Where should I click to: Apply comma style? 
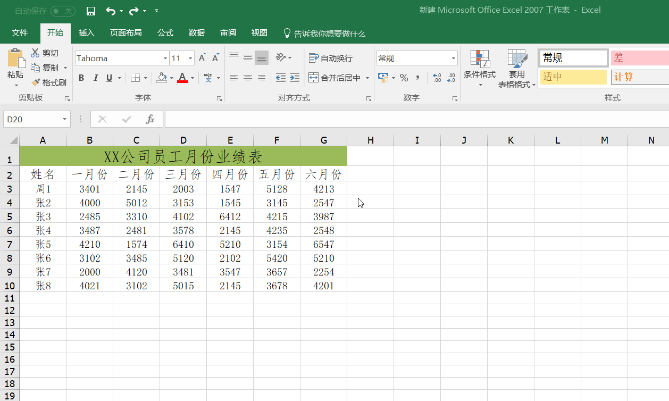tap(418, 78)
